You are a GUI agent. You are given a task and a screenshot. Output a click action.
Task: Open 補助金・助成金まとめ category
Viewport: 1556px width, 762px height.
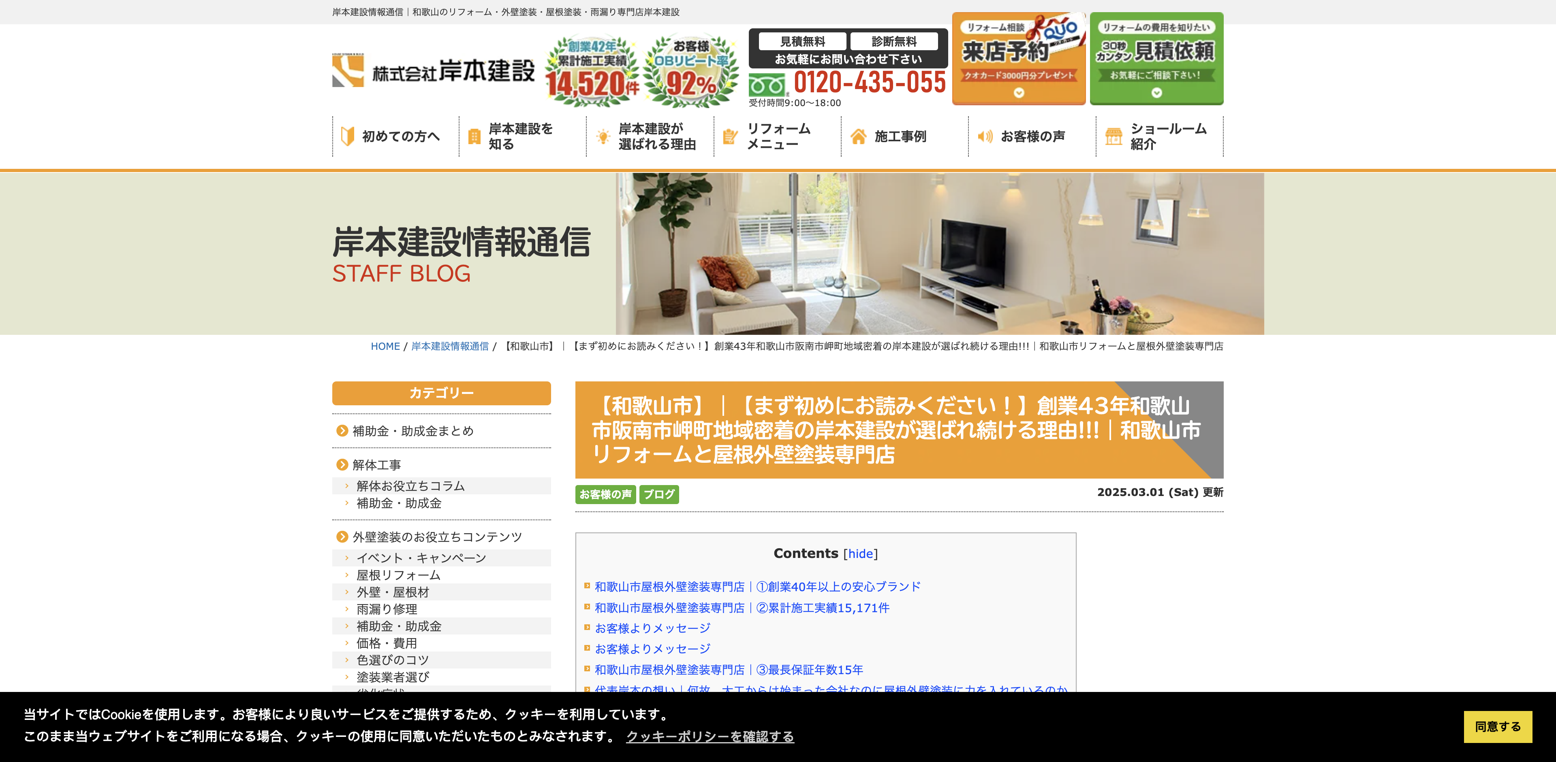pyautogui.click(x=413, y=431)
